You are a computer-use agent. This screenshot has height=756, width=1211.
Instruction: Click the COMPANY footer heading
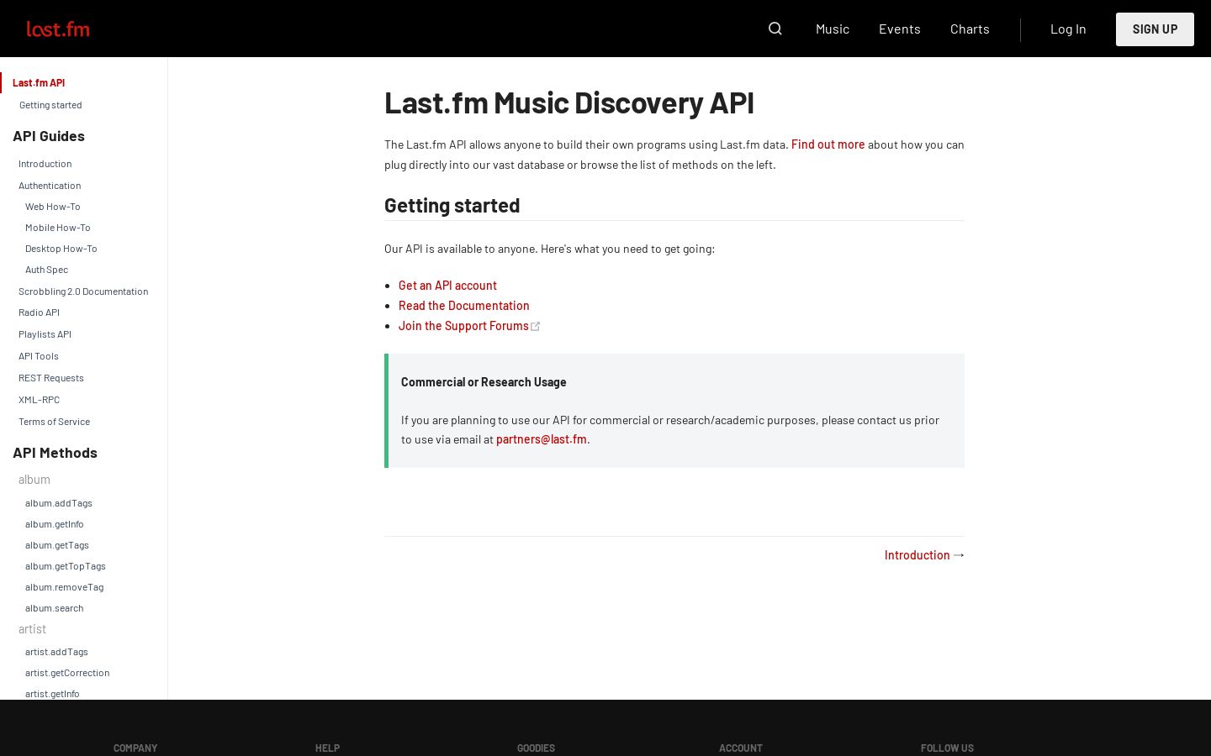pos(135,748)
